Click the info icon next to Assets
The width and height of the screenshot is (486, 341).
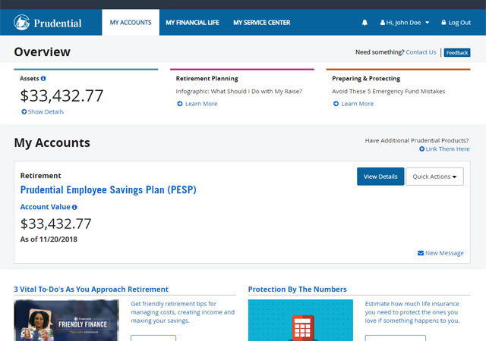[x=43, y=79]
